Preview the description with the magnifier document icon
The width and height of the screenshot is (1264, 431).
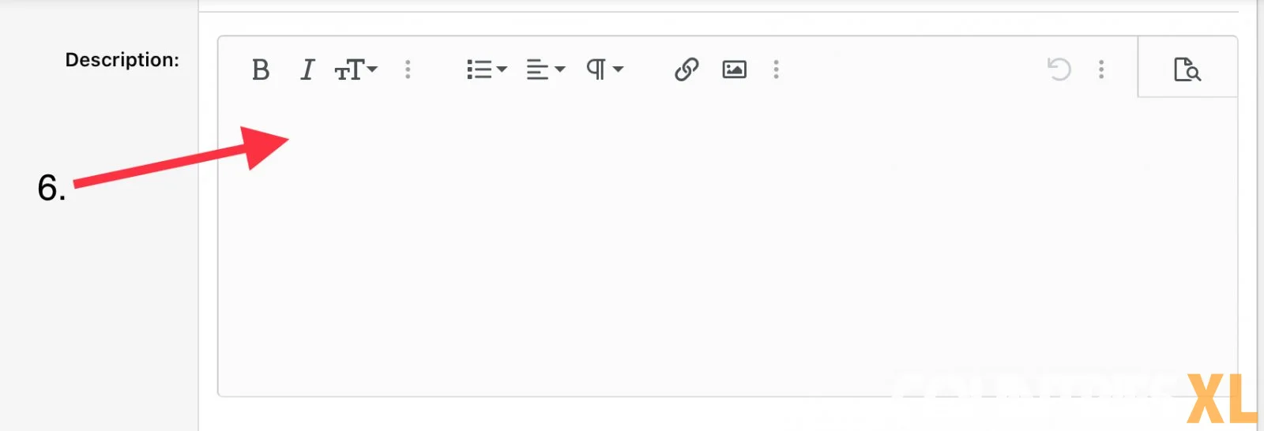pos(1187,69)
